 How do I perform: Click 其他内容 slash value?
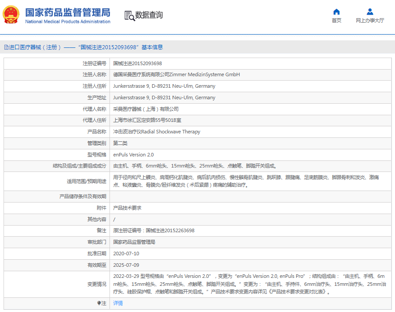pyautogui.click(x=114, y=219)
